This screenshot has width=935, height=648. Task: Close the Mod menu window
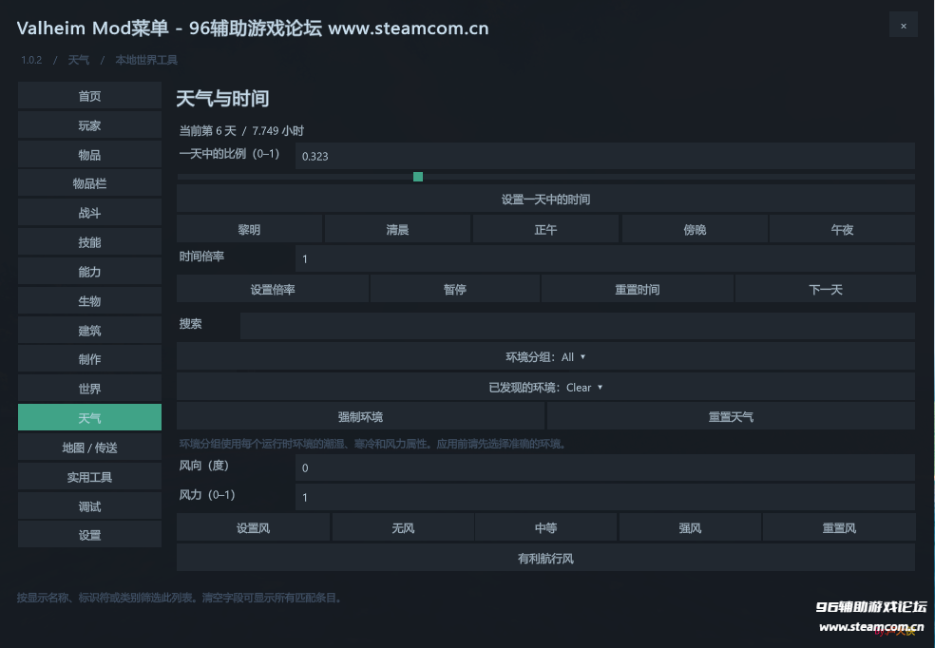(x=903, y=26)
